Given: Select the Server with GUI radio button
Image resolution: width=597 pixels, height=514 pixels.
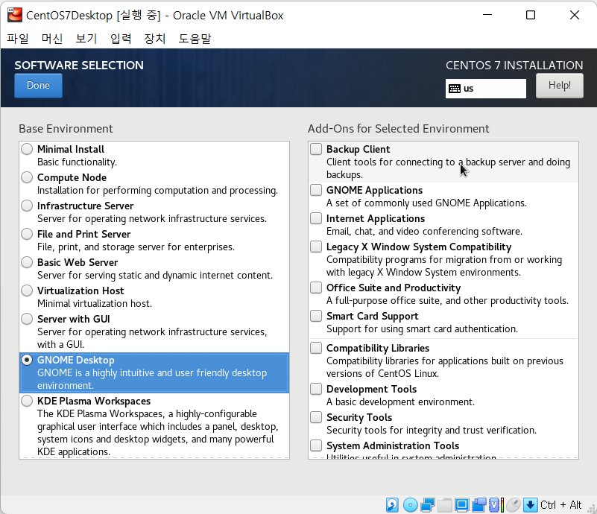Looking at the screenshot, I should tap(27, 319).
